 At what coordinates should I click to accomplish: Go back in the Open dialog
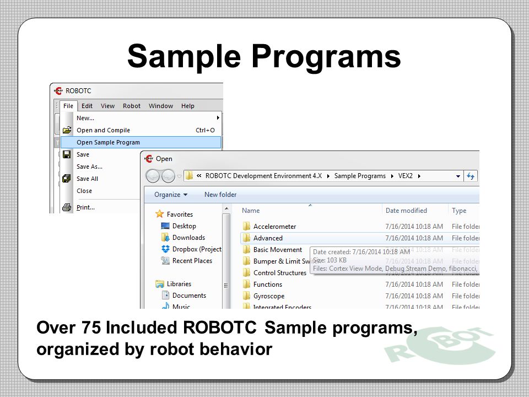[153, 176]
